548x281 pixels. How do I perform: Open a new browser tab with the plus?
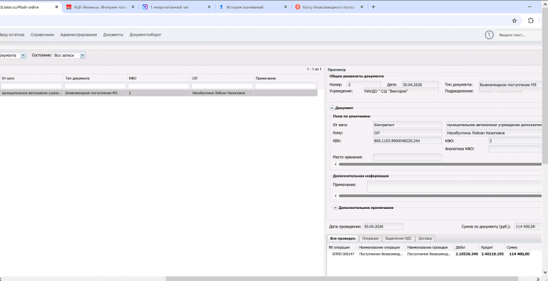[x=373, y=6]
